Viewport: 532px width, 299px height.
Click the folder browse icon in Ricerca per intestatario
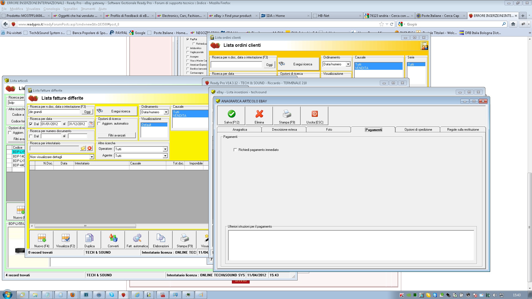point(83,148)
